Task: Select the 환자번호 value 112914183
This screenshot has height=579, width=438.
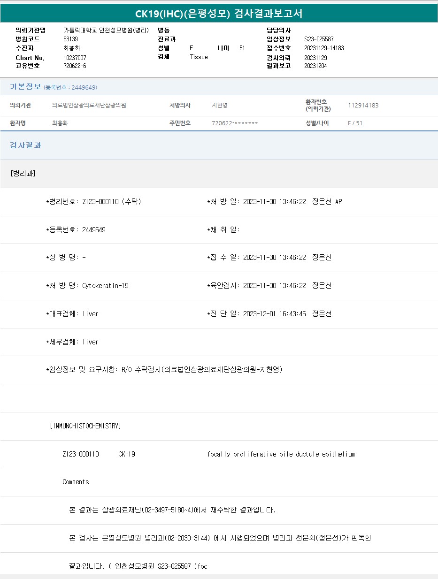Action: (363, 106)
